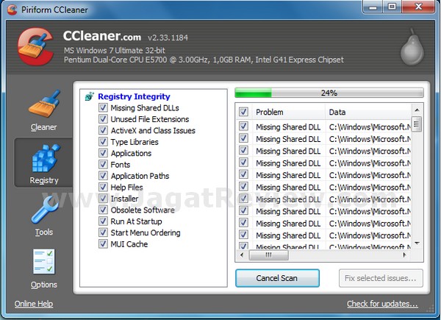This screenshot has width=441, height=320.
Task: Open the Options checklist icon
Action: [44, 261]
